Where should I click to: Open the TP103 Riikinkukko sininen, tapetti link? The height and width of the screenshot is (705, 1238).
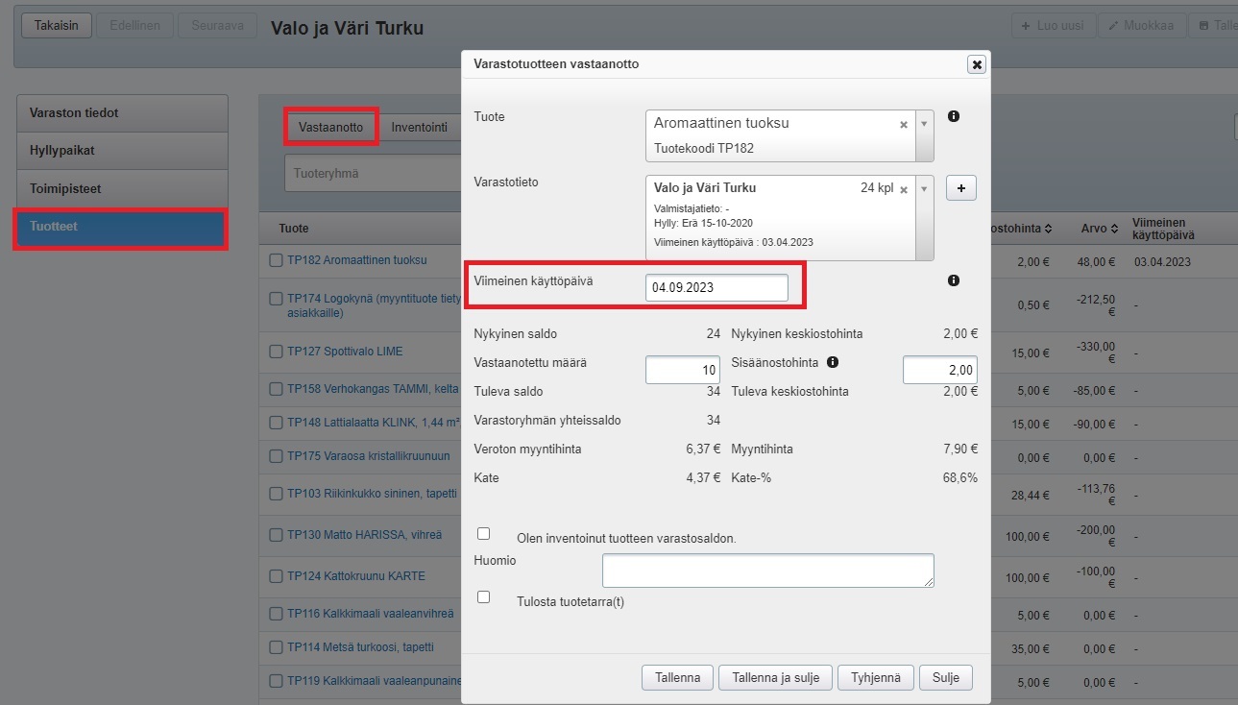(x=373, y=494)
